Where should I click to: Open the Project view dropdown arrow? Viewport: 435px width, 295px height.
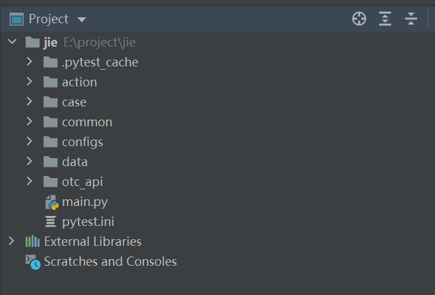click(82, 20)
